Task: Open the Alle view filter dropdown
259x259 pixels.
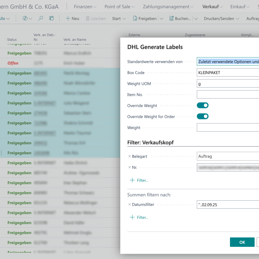Action: pos(5,18)
